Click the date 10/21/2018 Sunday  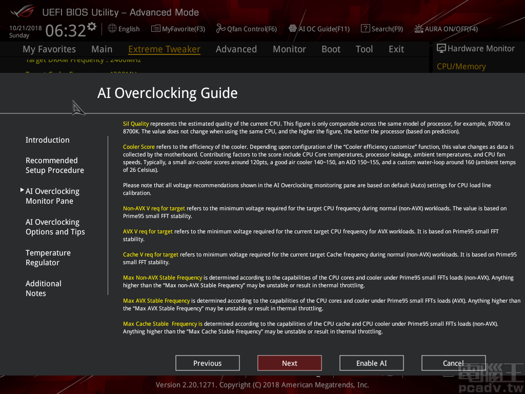coord(26,32)
